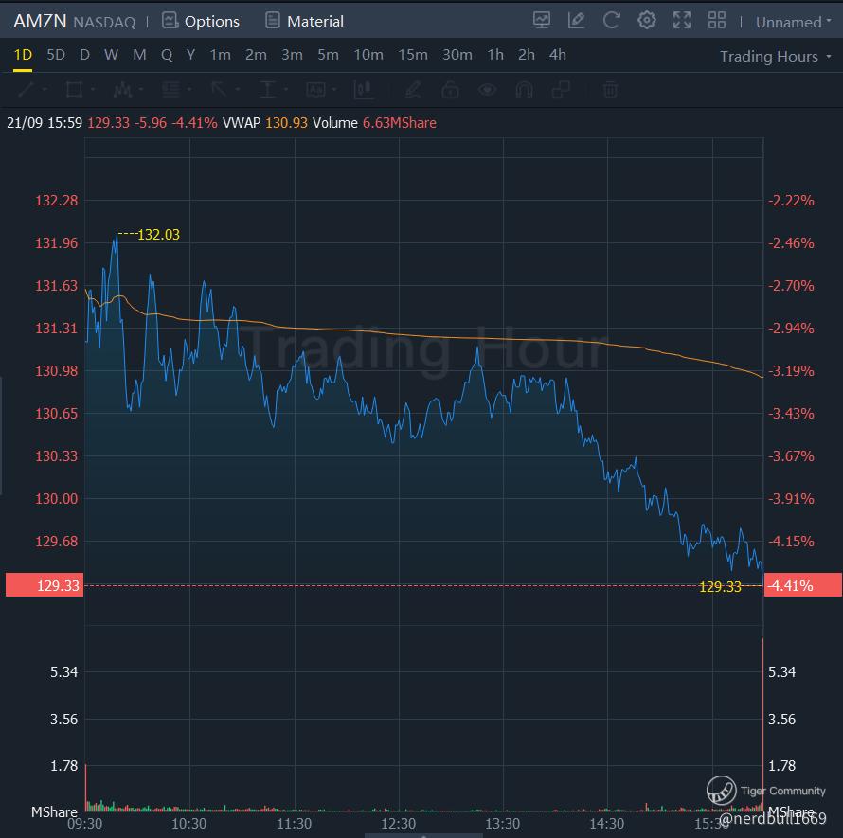Screen dimensions: 843x838
Task: Switch to the Q quarterly timeframe
Action: click(167, 55)
